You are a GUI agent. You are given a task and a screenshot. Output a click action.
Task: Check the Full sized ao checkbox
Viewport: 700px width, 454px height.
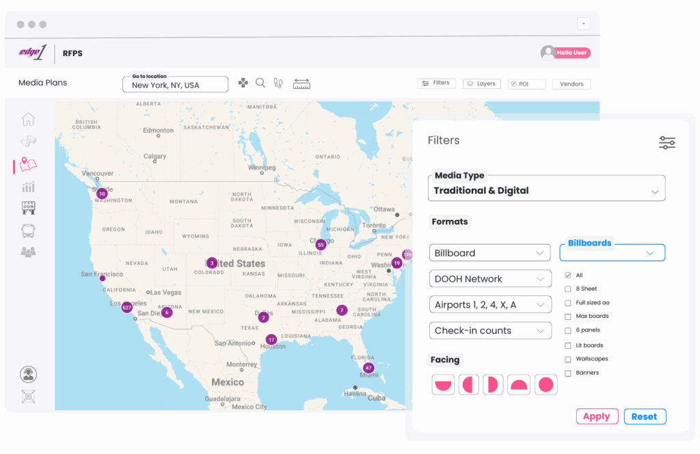coord(568,303)
